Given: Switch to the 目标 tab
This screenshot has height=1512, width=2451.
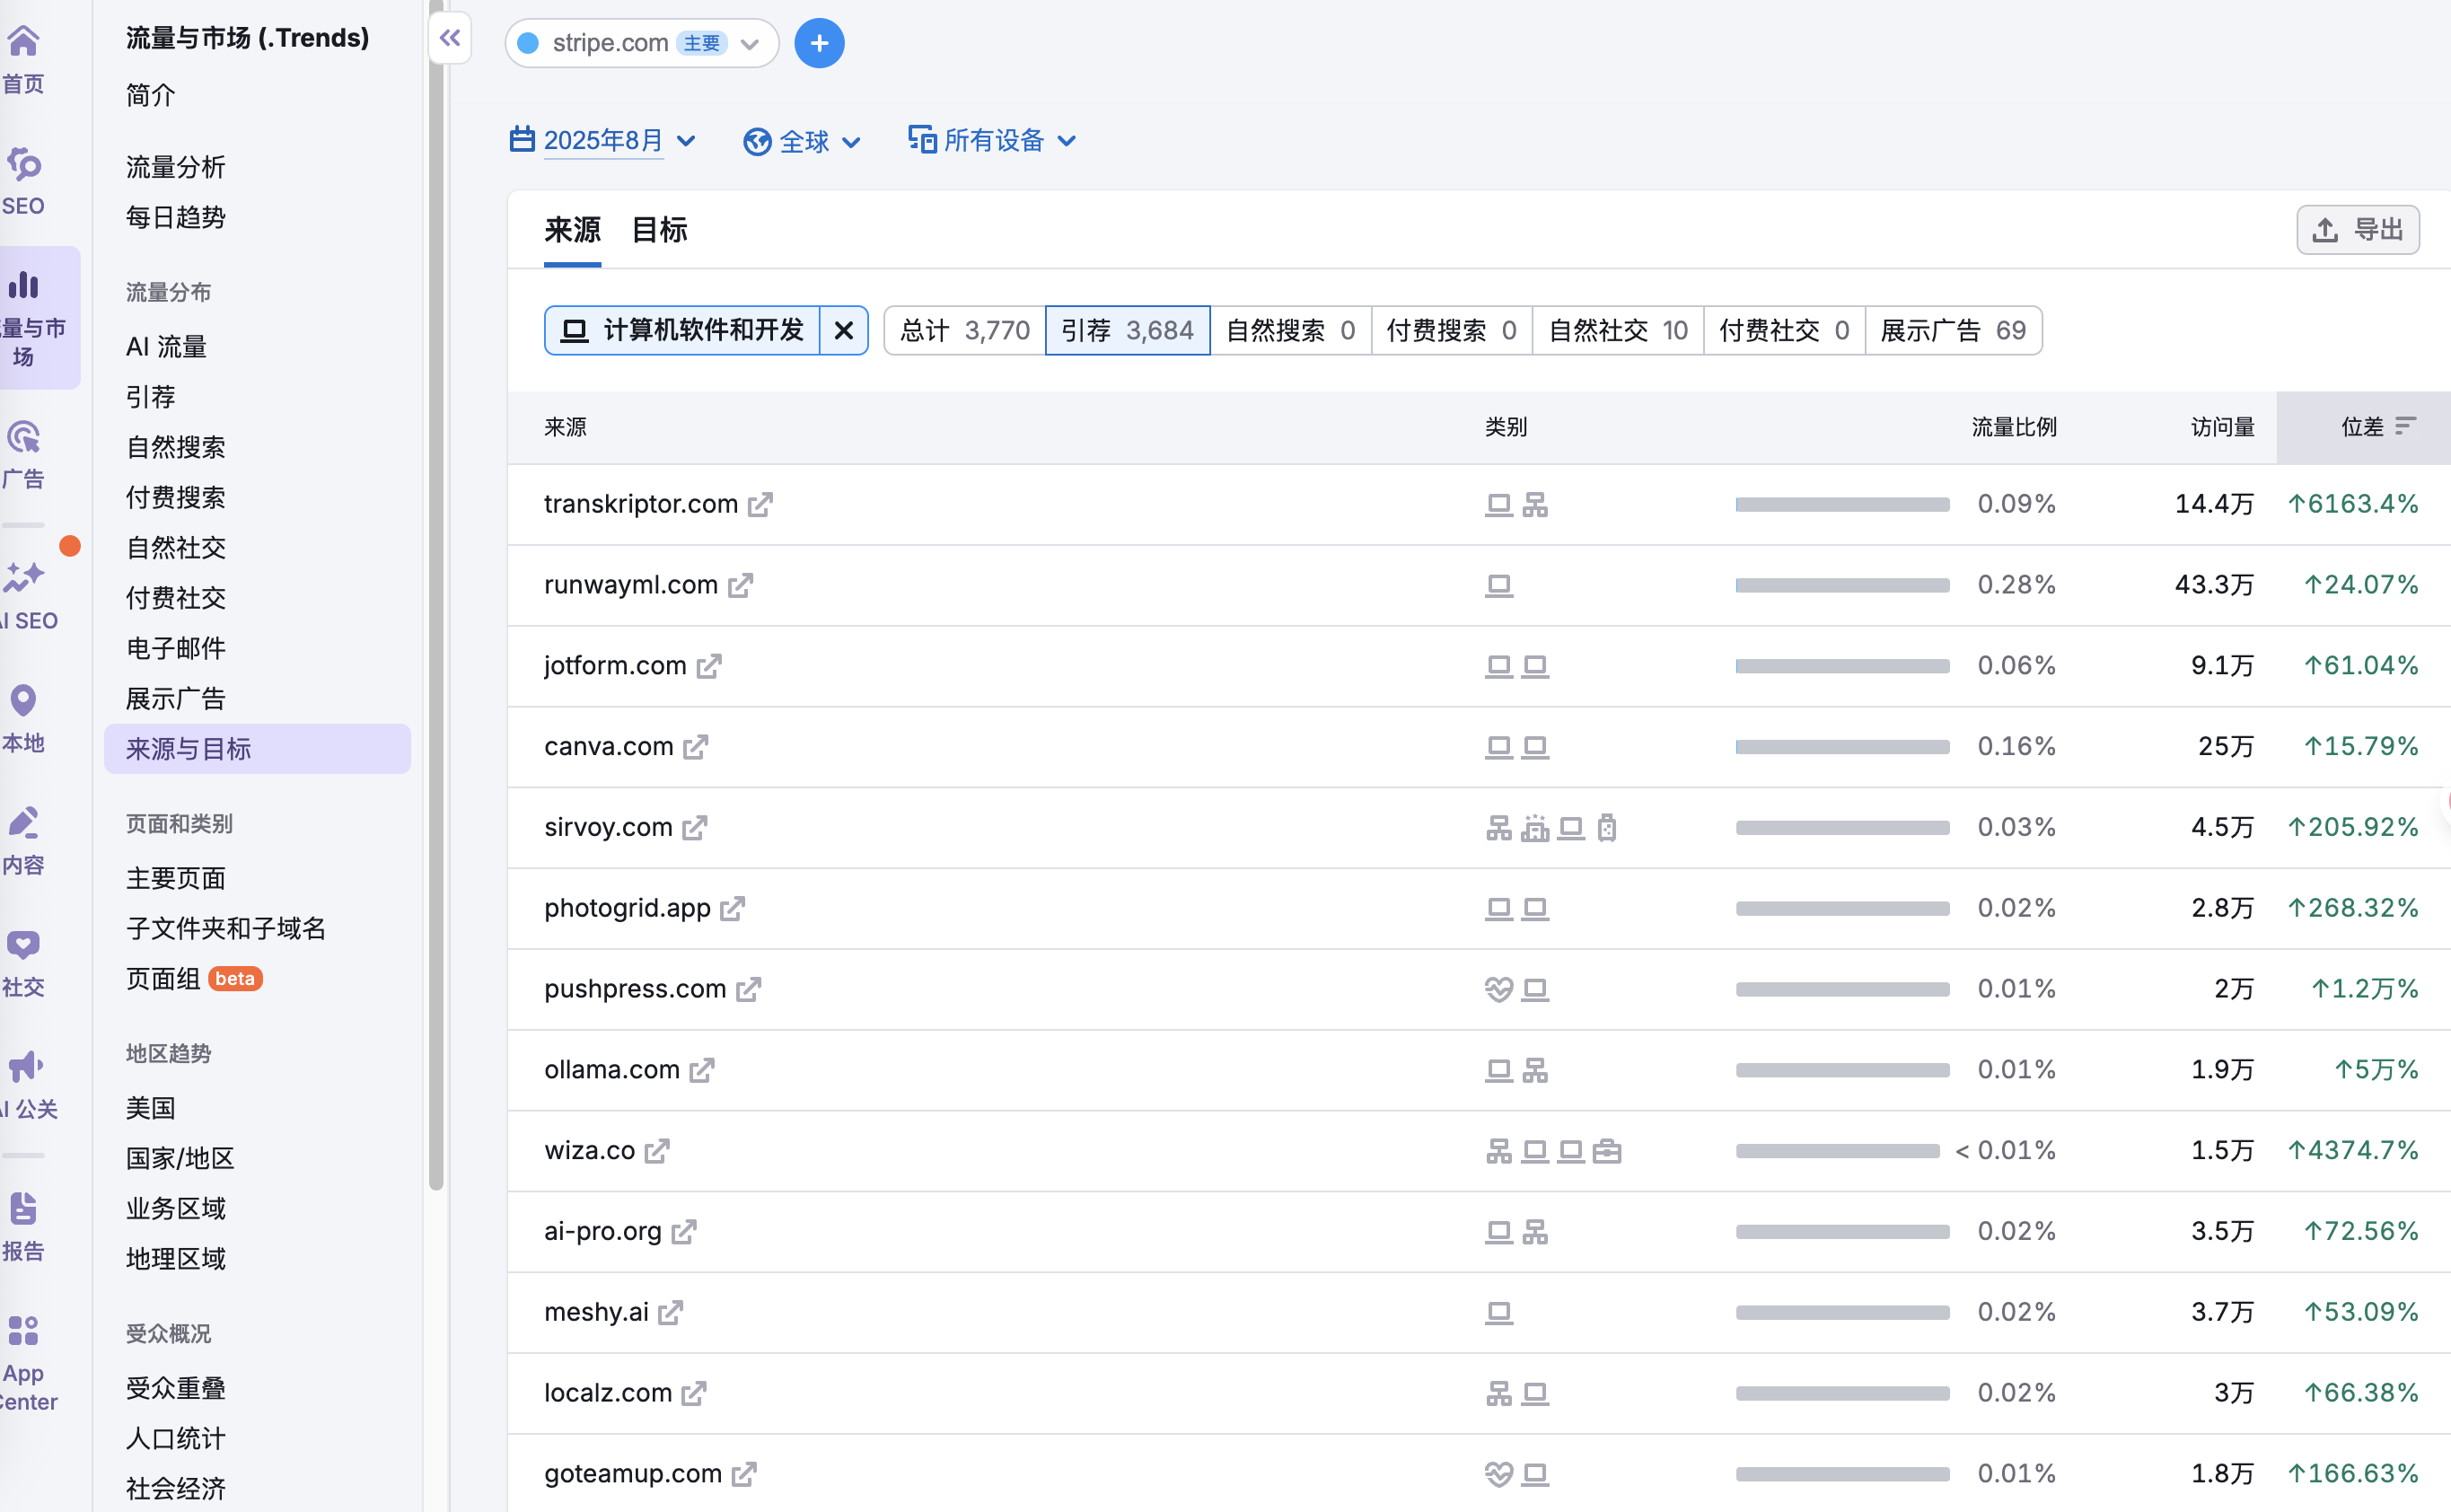Looking at the screenshot, I should coord(658,230).
